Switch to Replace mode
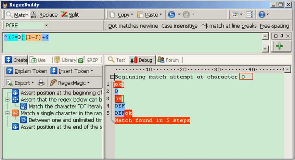 (x=44, y=15)
